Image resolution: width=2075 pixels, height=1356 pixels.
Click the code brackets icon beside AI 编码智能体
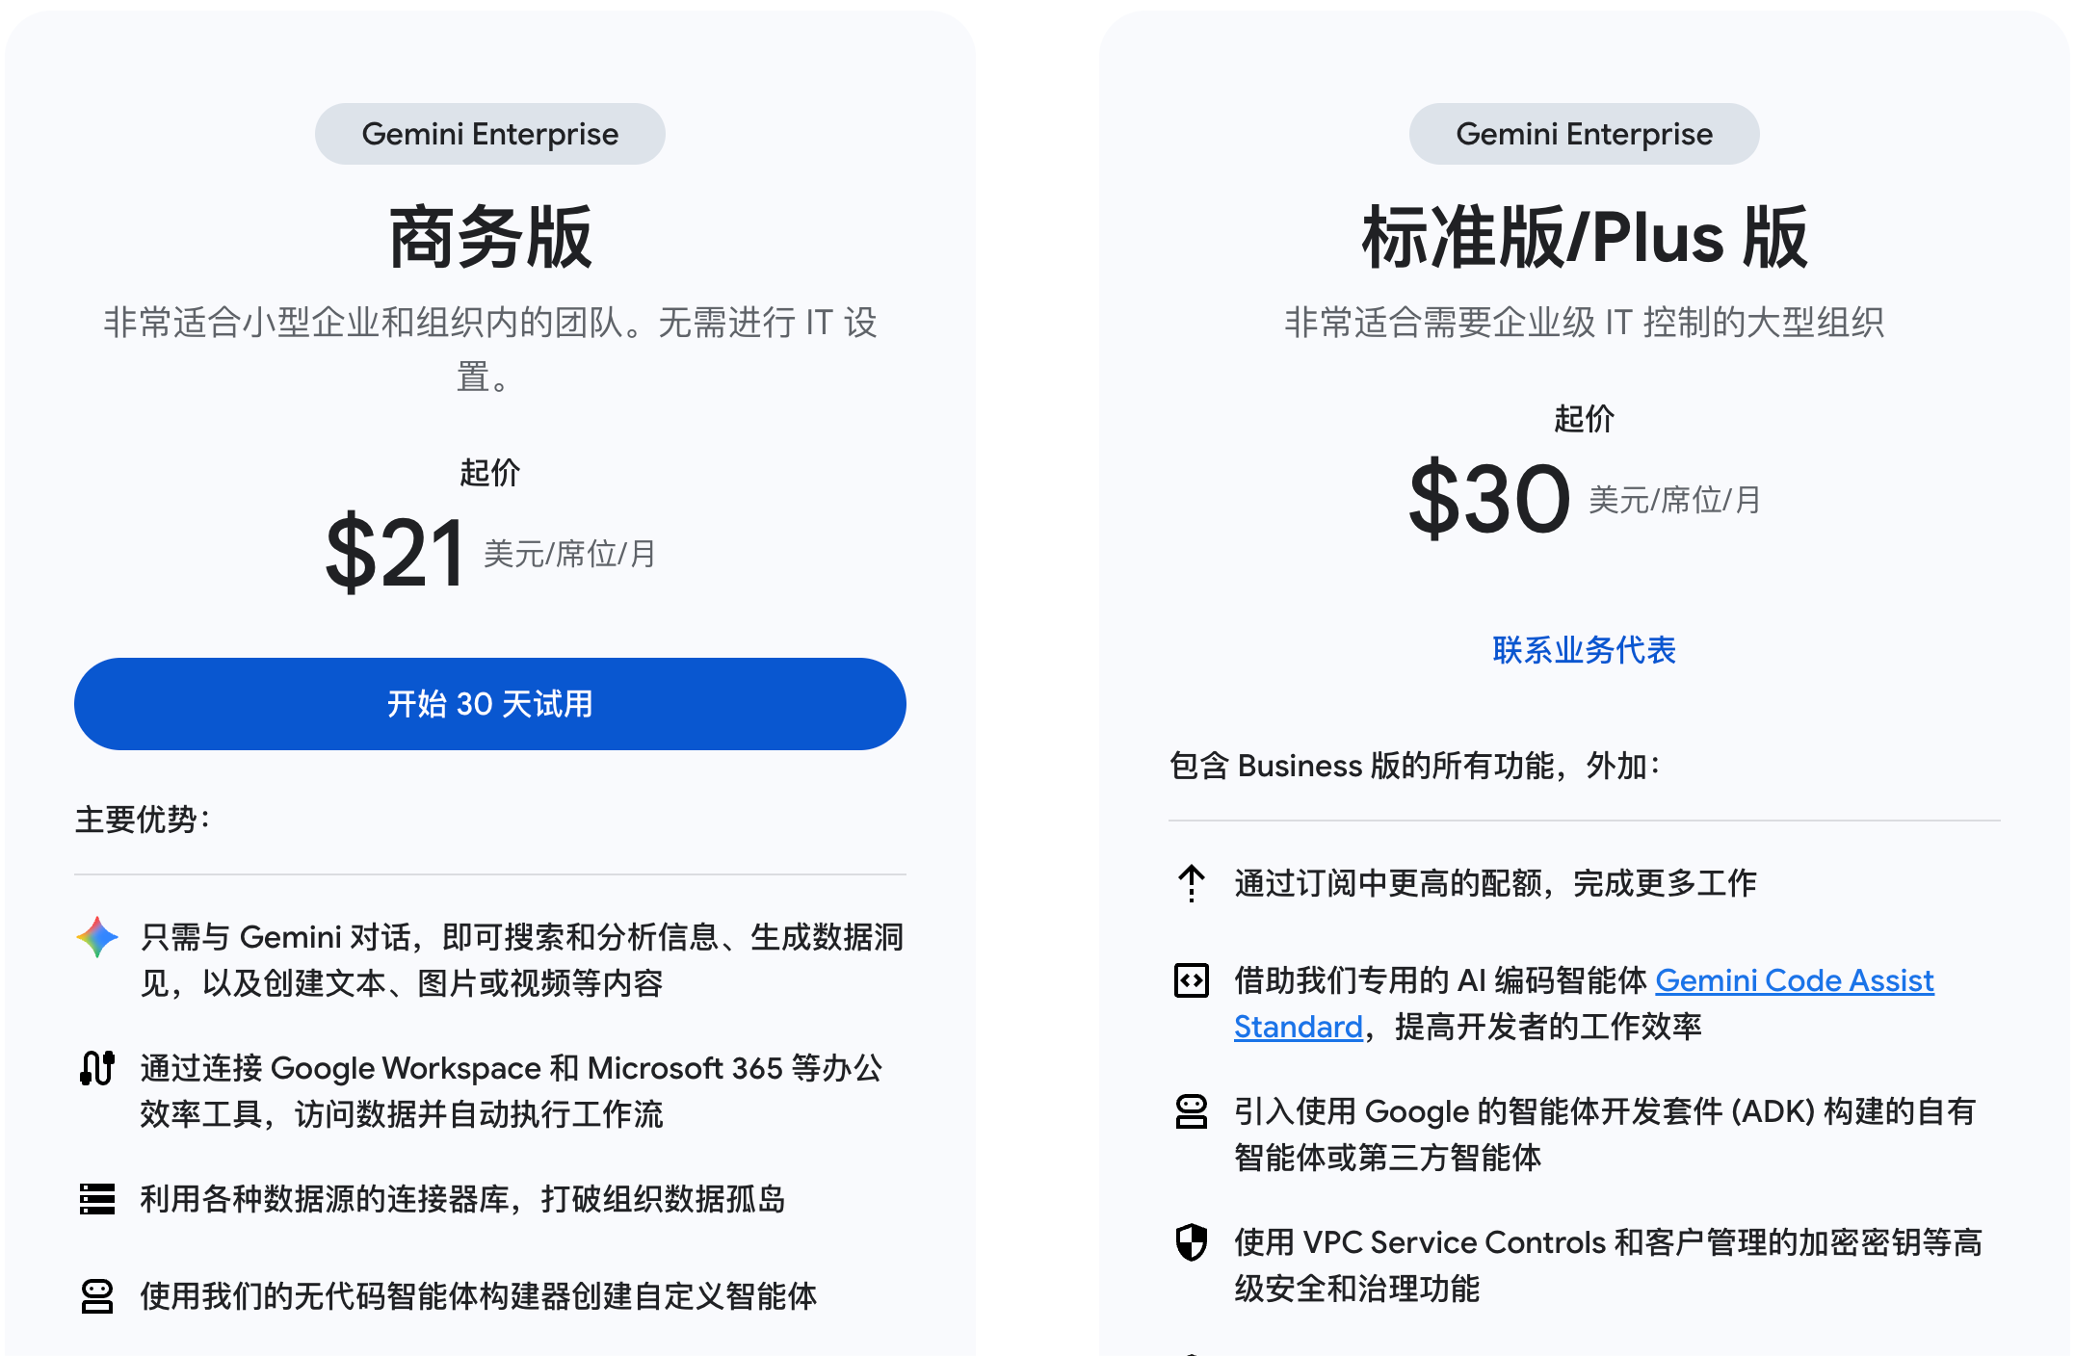coord(1192,980)
